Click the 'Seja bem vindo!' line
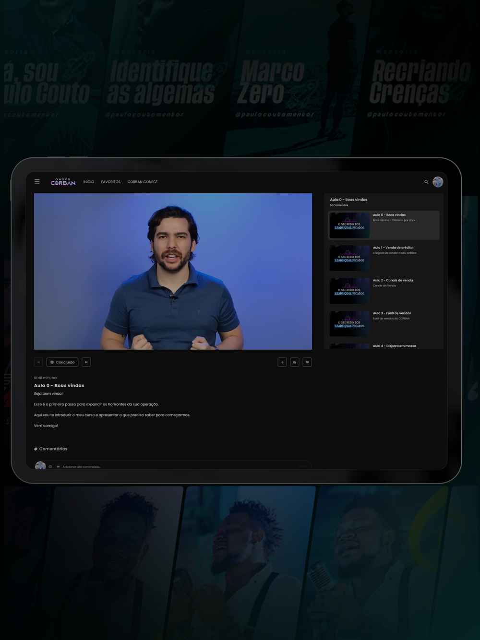480x640 pixels. tap(48, 393)
